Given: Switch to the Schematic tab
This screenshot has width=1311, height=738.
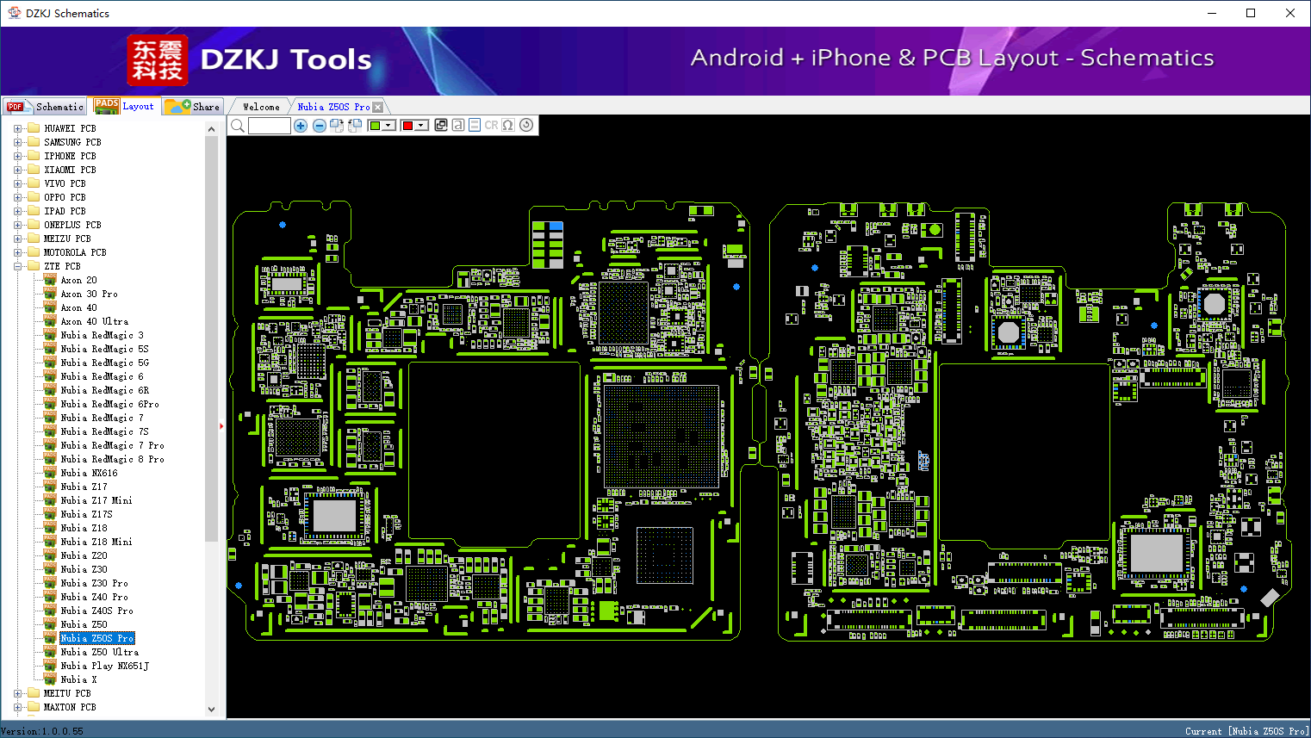Looking at the screenshot, I should (45, 106).
